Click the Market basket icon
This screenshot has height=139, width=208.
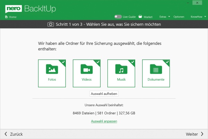tap(140, 16)
